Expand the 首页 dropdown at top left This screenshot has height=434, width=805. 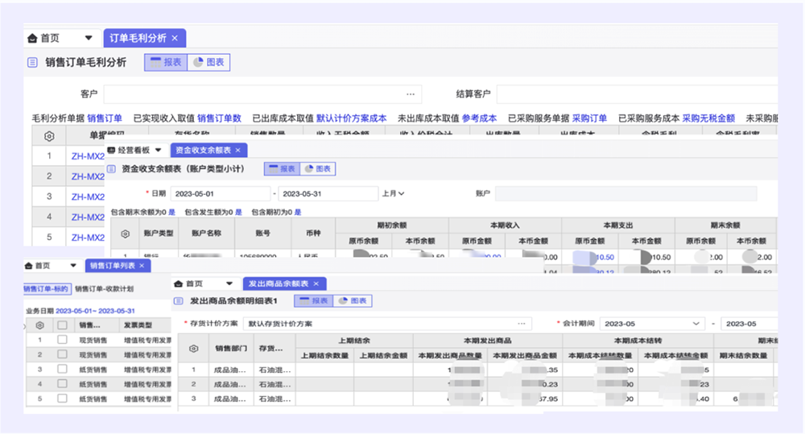pyautogui.click(x=89, y=38)
